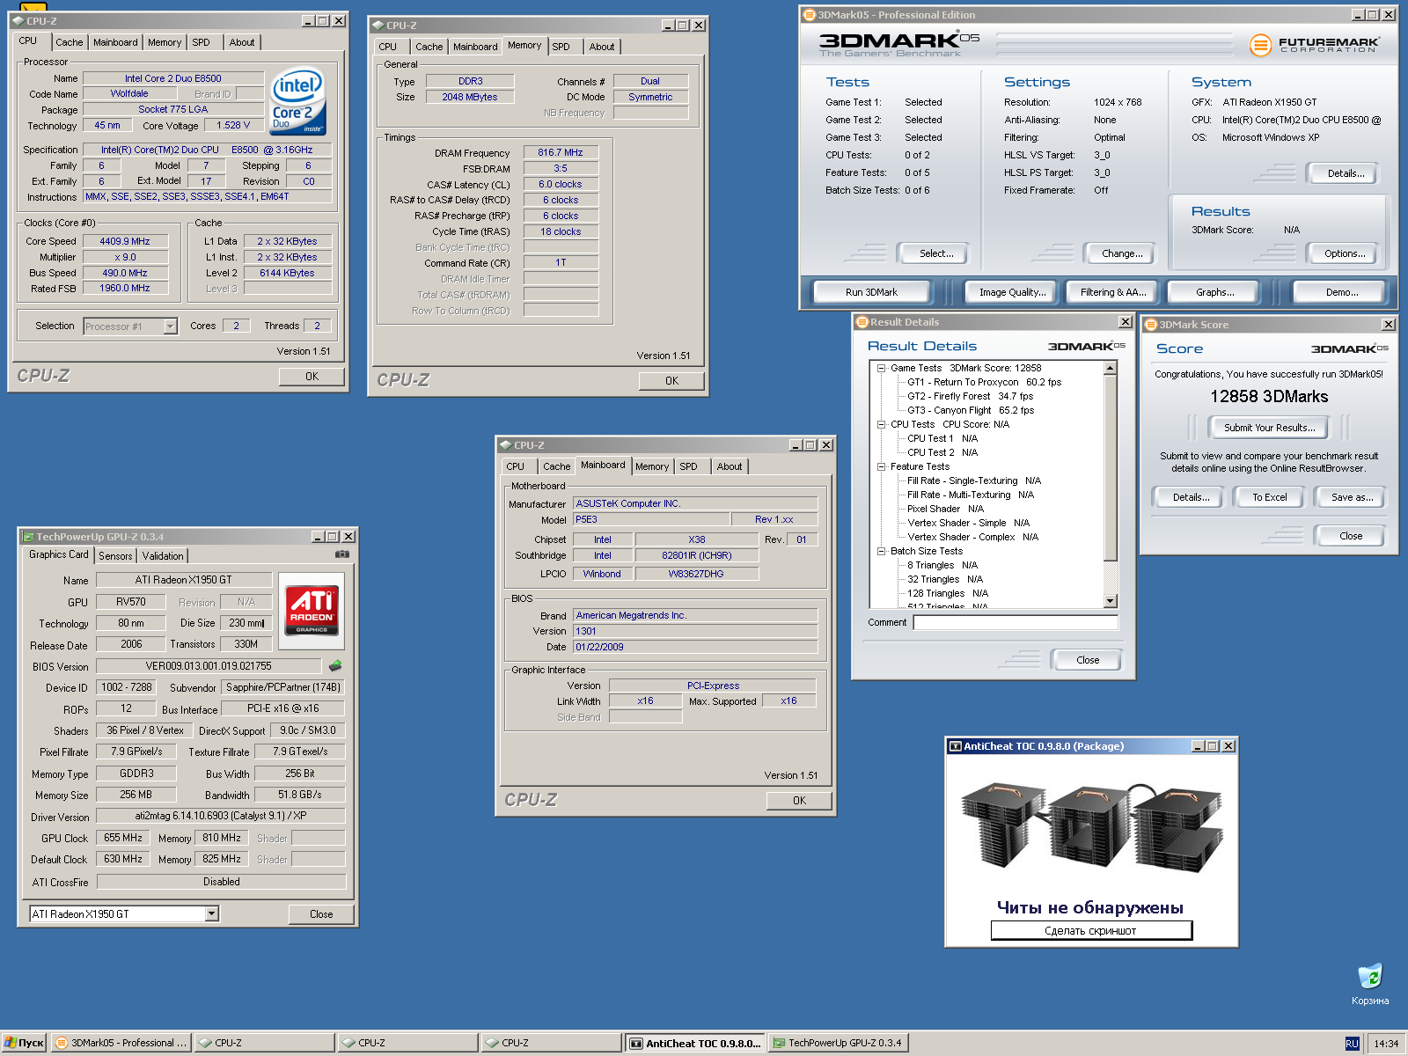Click the Change settings button

[x=1122, y=253]
